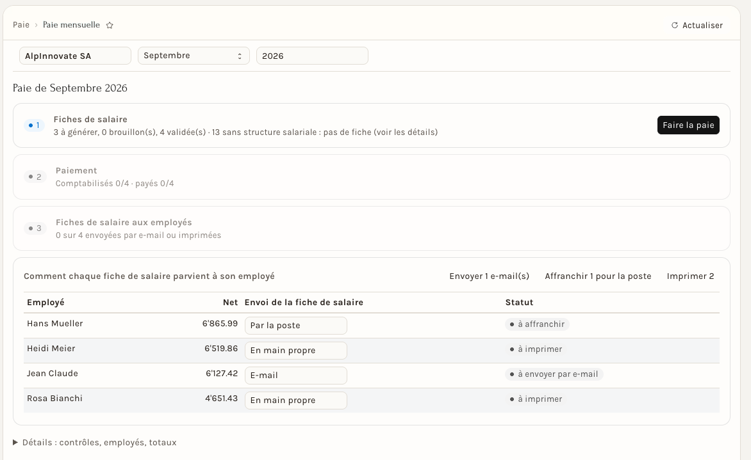
Task: Click the Faire la paie button
Action: click(688, 125)
